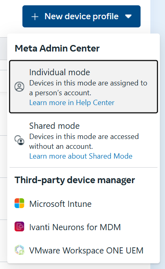
Task: Choose Individual mode menu option
Action: click(84, 87)
